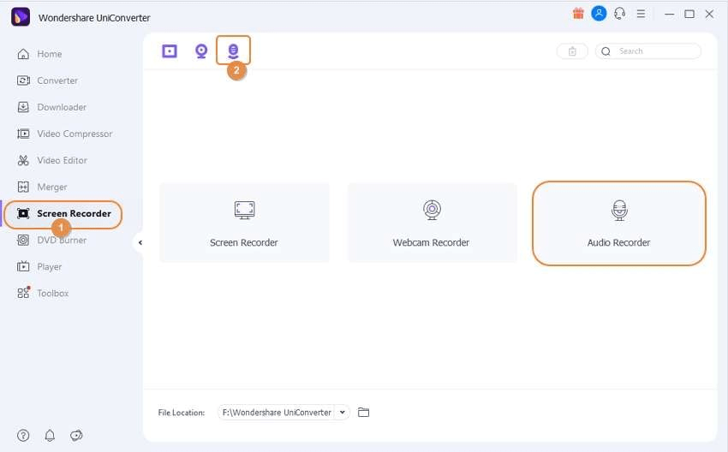
Task: Click the F:\Wondershare UniConverter path field
Action: [277, 412]
